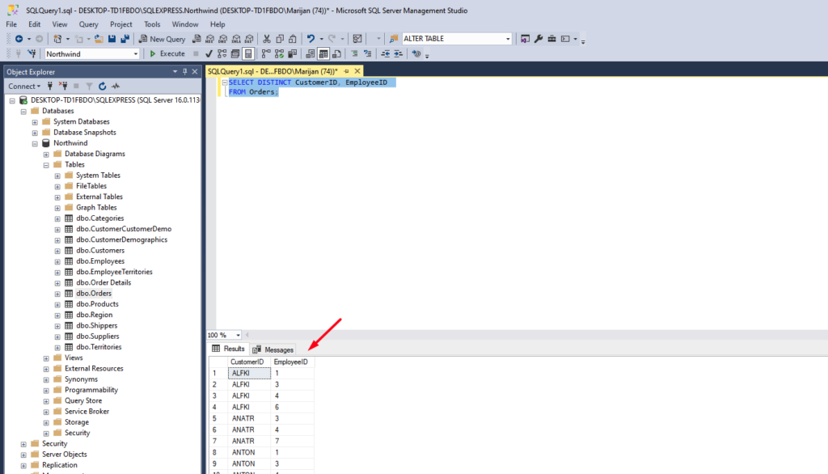Switch to the Messages tab
This screenshot has height=474, width=828.
click(x=273, y=349)
